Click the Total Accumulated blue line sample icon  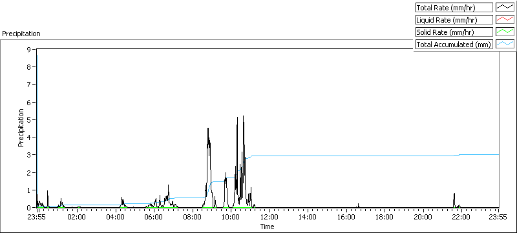pyautogui.click(x=505, y=44)
